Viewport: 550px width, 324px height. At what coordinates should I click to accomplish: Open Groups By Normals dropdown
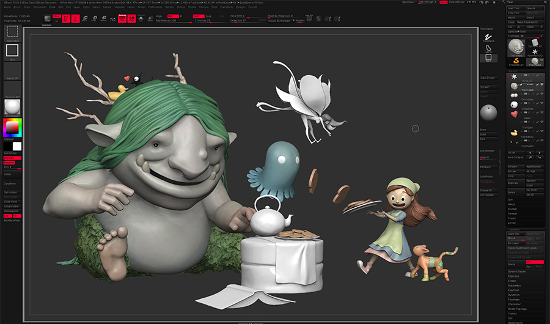click(280, 21)
